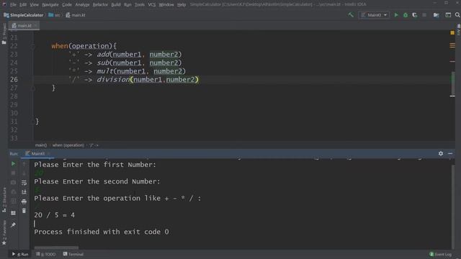Toggle scroll to end of console output

[x=24, y=192]
